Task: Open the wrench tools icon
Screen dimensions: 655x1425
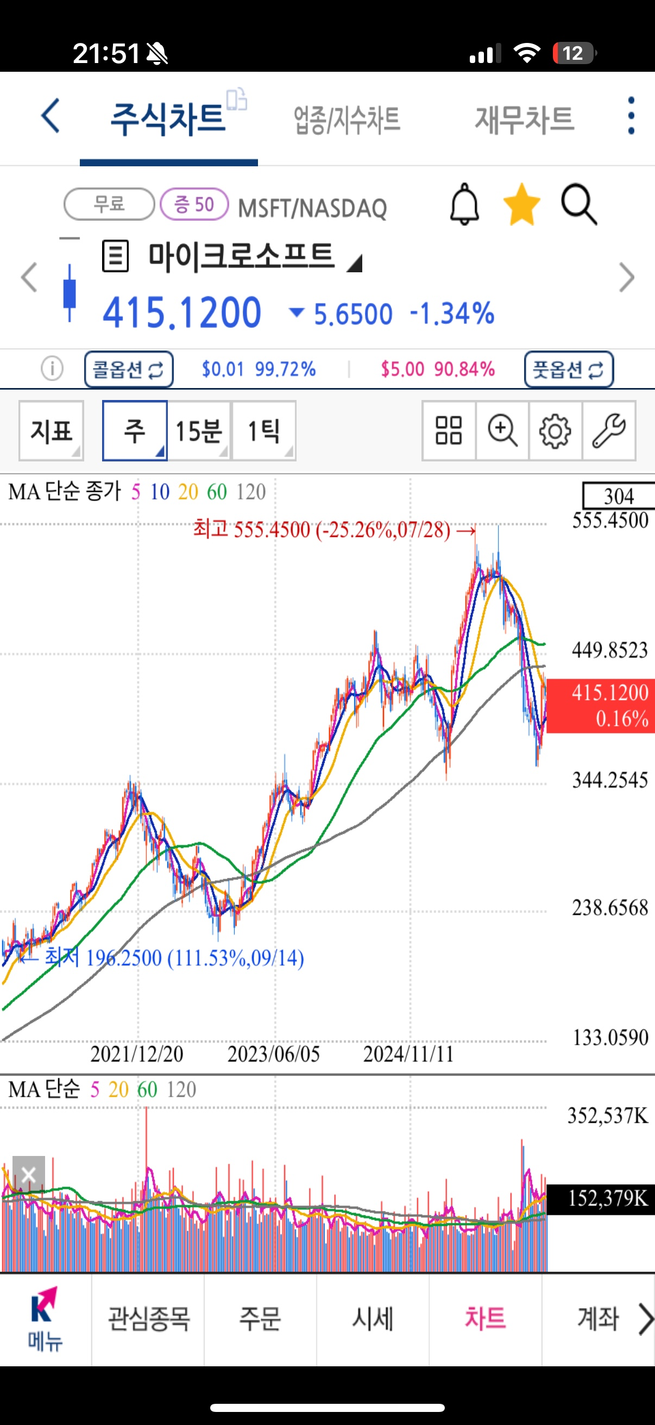Action: tap(609, 430)
